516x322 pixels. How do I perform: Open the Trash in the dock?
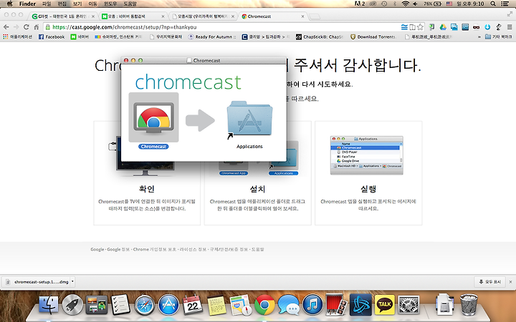point(469,305)
